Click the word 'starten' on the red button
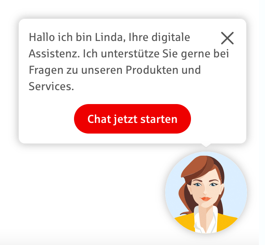 click(x=159, y=119)
